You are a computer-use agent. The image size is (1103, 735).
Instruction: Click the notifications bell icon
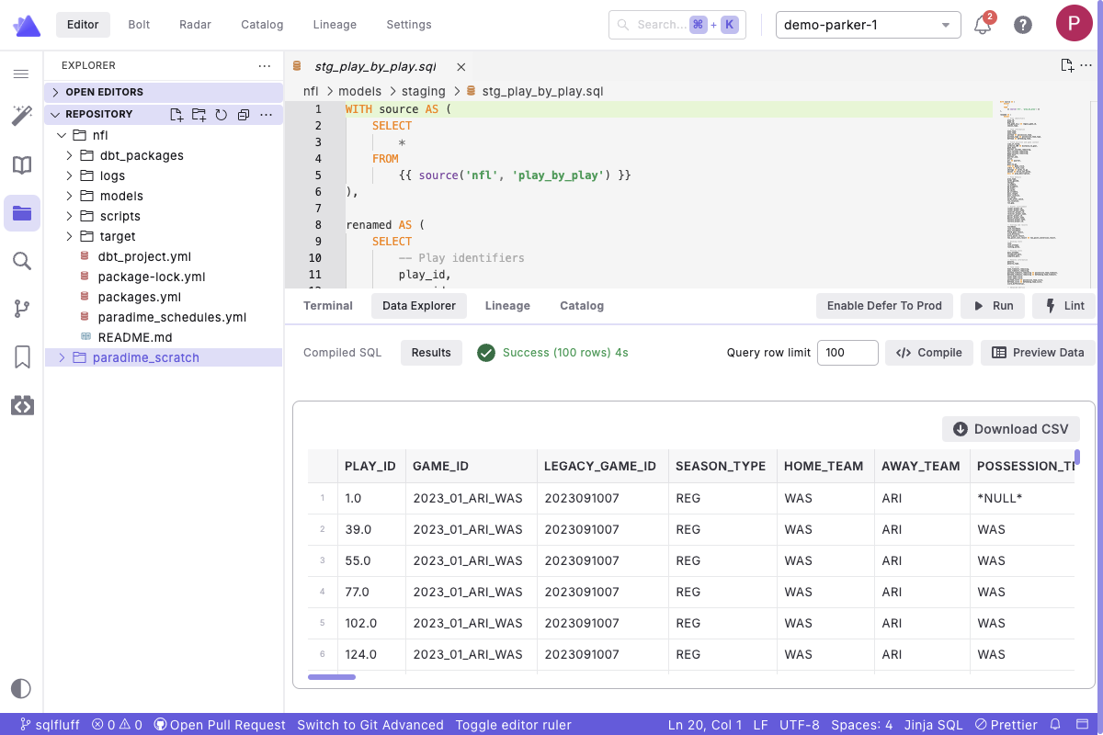tap(983, 25)
